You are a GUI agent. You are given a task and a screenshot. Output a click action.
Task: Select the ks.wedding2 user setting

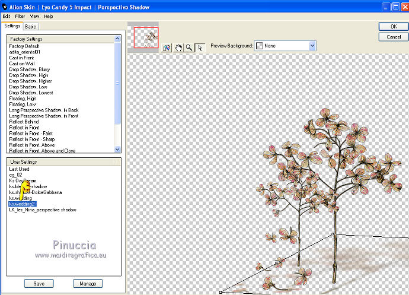tap(23, 204)
